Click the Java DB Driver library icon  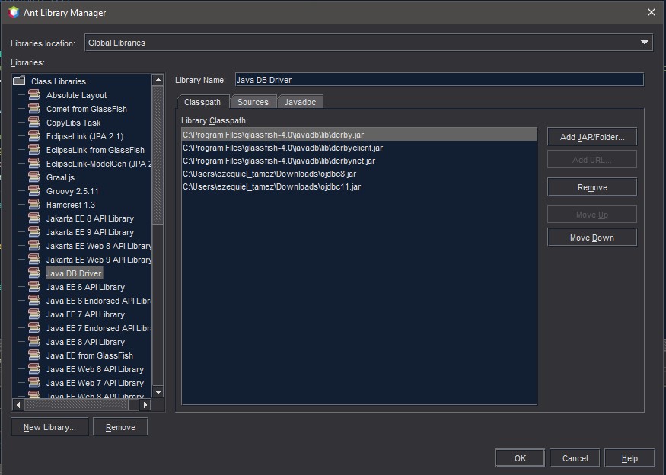coord(34,273)
